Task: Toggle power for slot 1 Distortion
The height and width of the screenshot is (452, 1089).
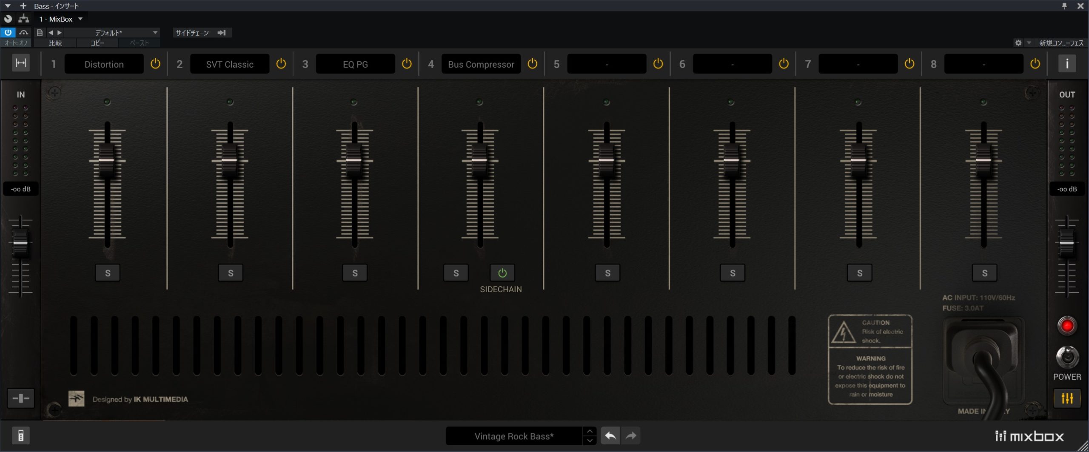Action: pyautogui.click(x=155, y=64)
